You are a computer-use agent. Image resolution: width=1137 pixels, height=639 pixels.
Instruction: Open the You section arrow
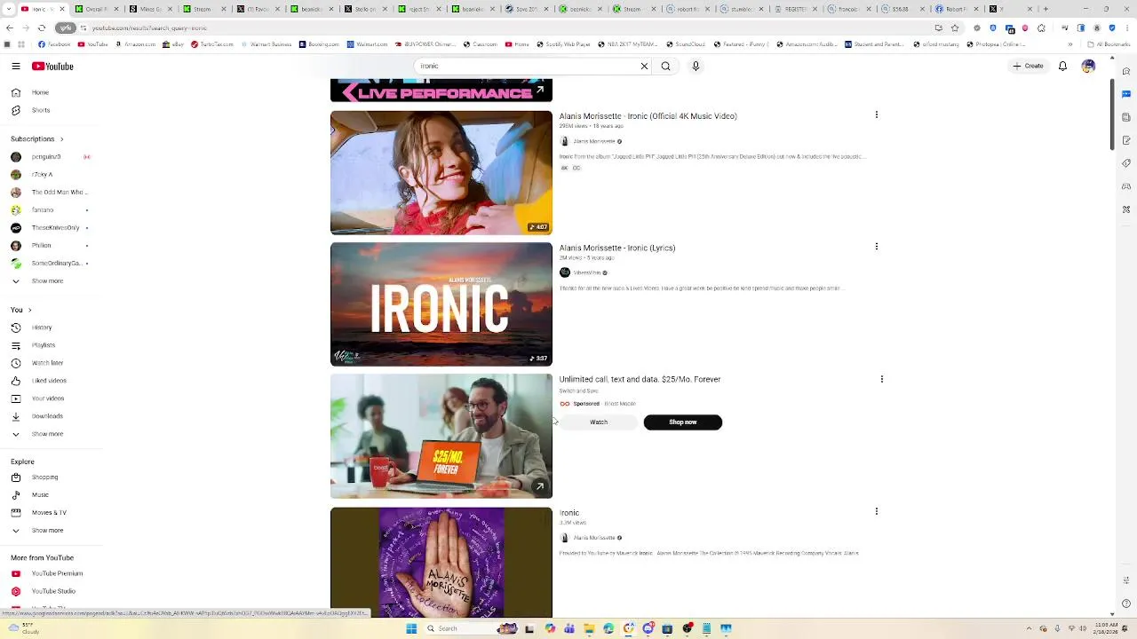[x=29, y=310]
